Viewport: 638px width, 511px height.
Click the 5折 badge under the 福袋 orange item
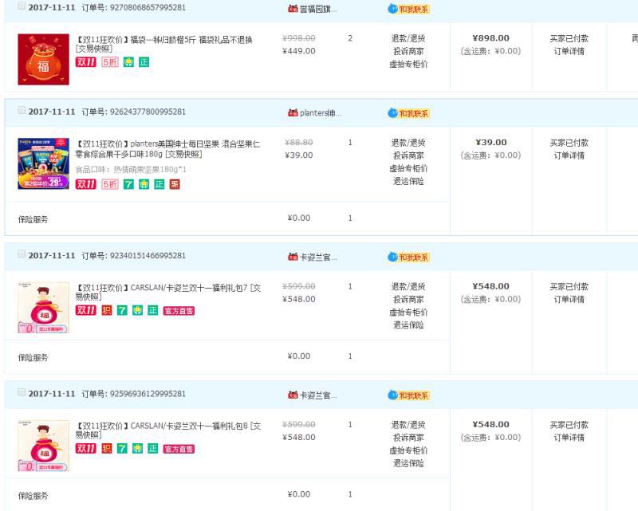click(109, 62)
